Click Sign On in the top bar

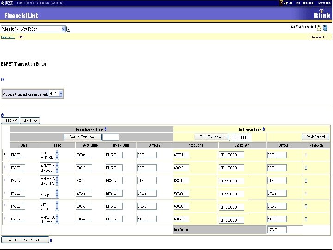(287, 3)
